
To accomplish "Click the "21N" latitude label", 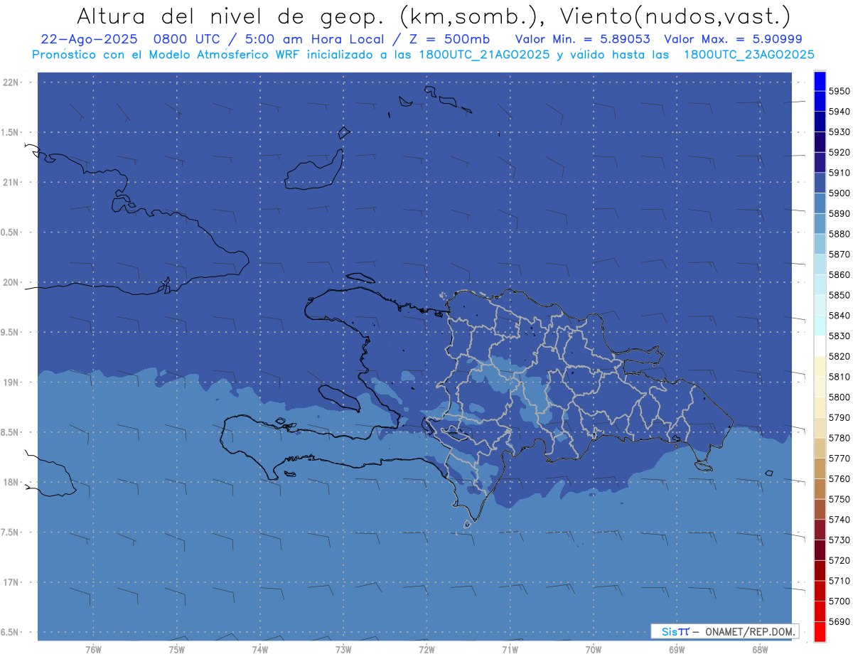I will [12, 182].
